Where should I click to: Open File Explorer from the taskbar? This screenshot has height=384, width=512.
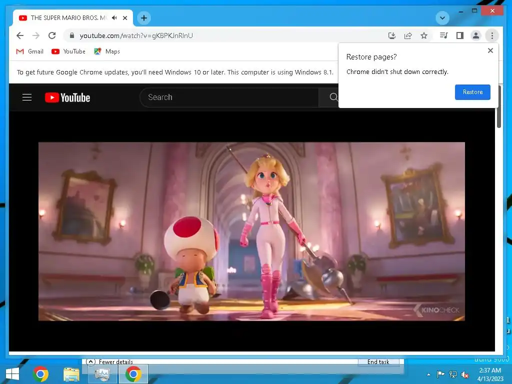71,374
